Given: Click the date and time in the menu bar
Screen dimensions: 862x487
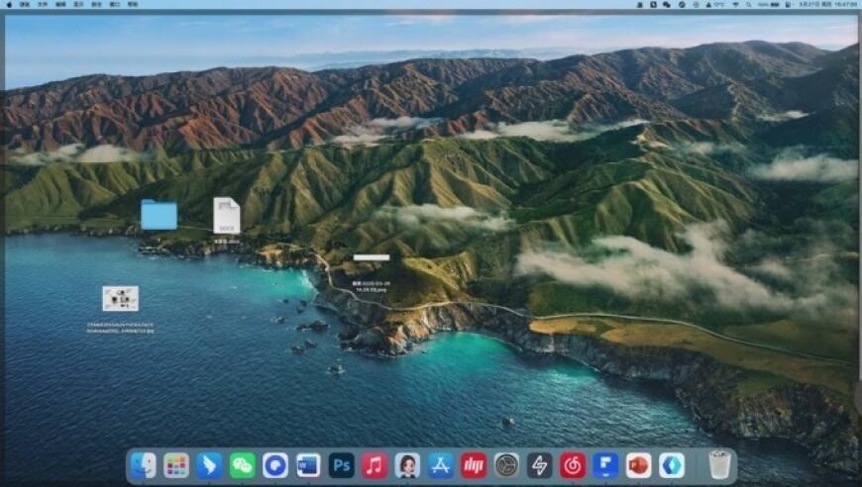Looking at the screenshot, I should (828, 4).
